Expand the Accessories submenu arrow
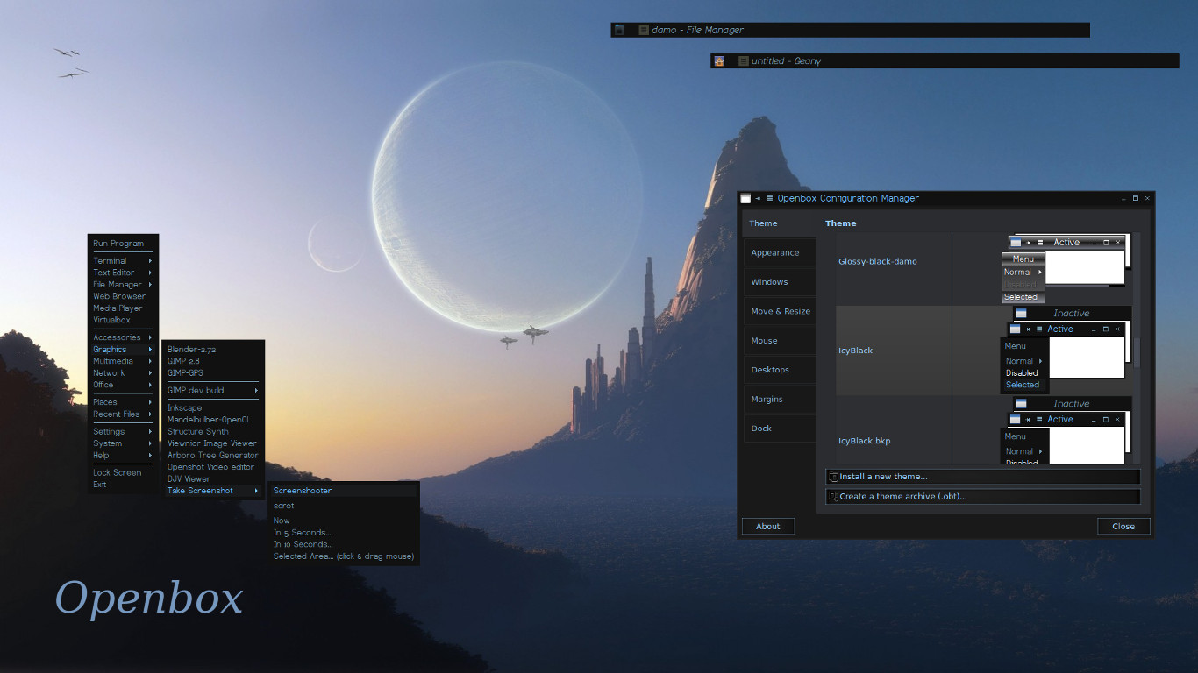 click(150, 337)
